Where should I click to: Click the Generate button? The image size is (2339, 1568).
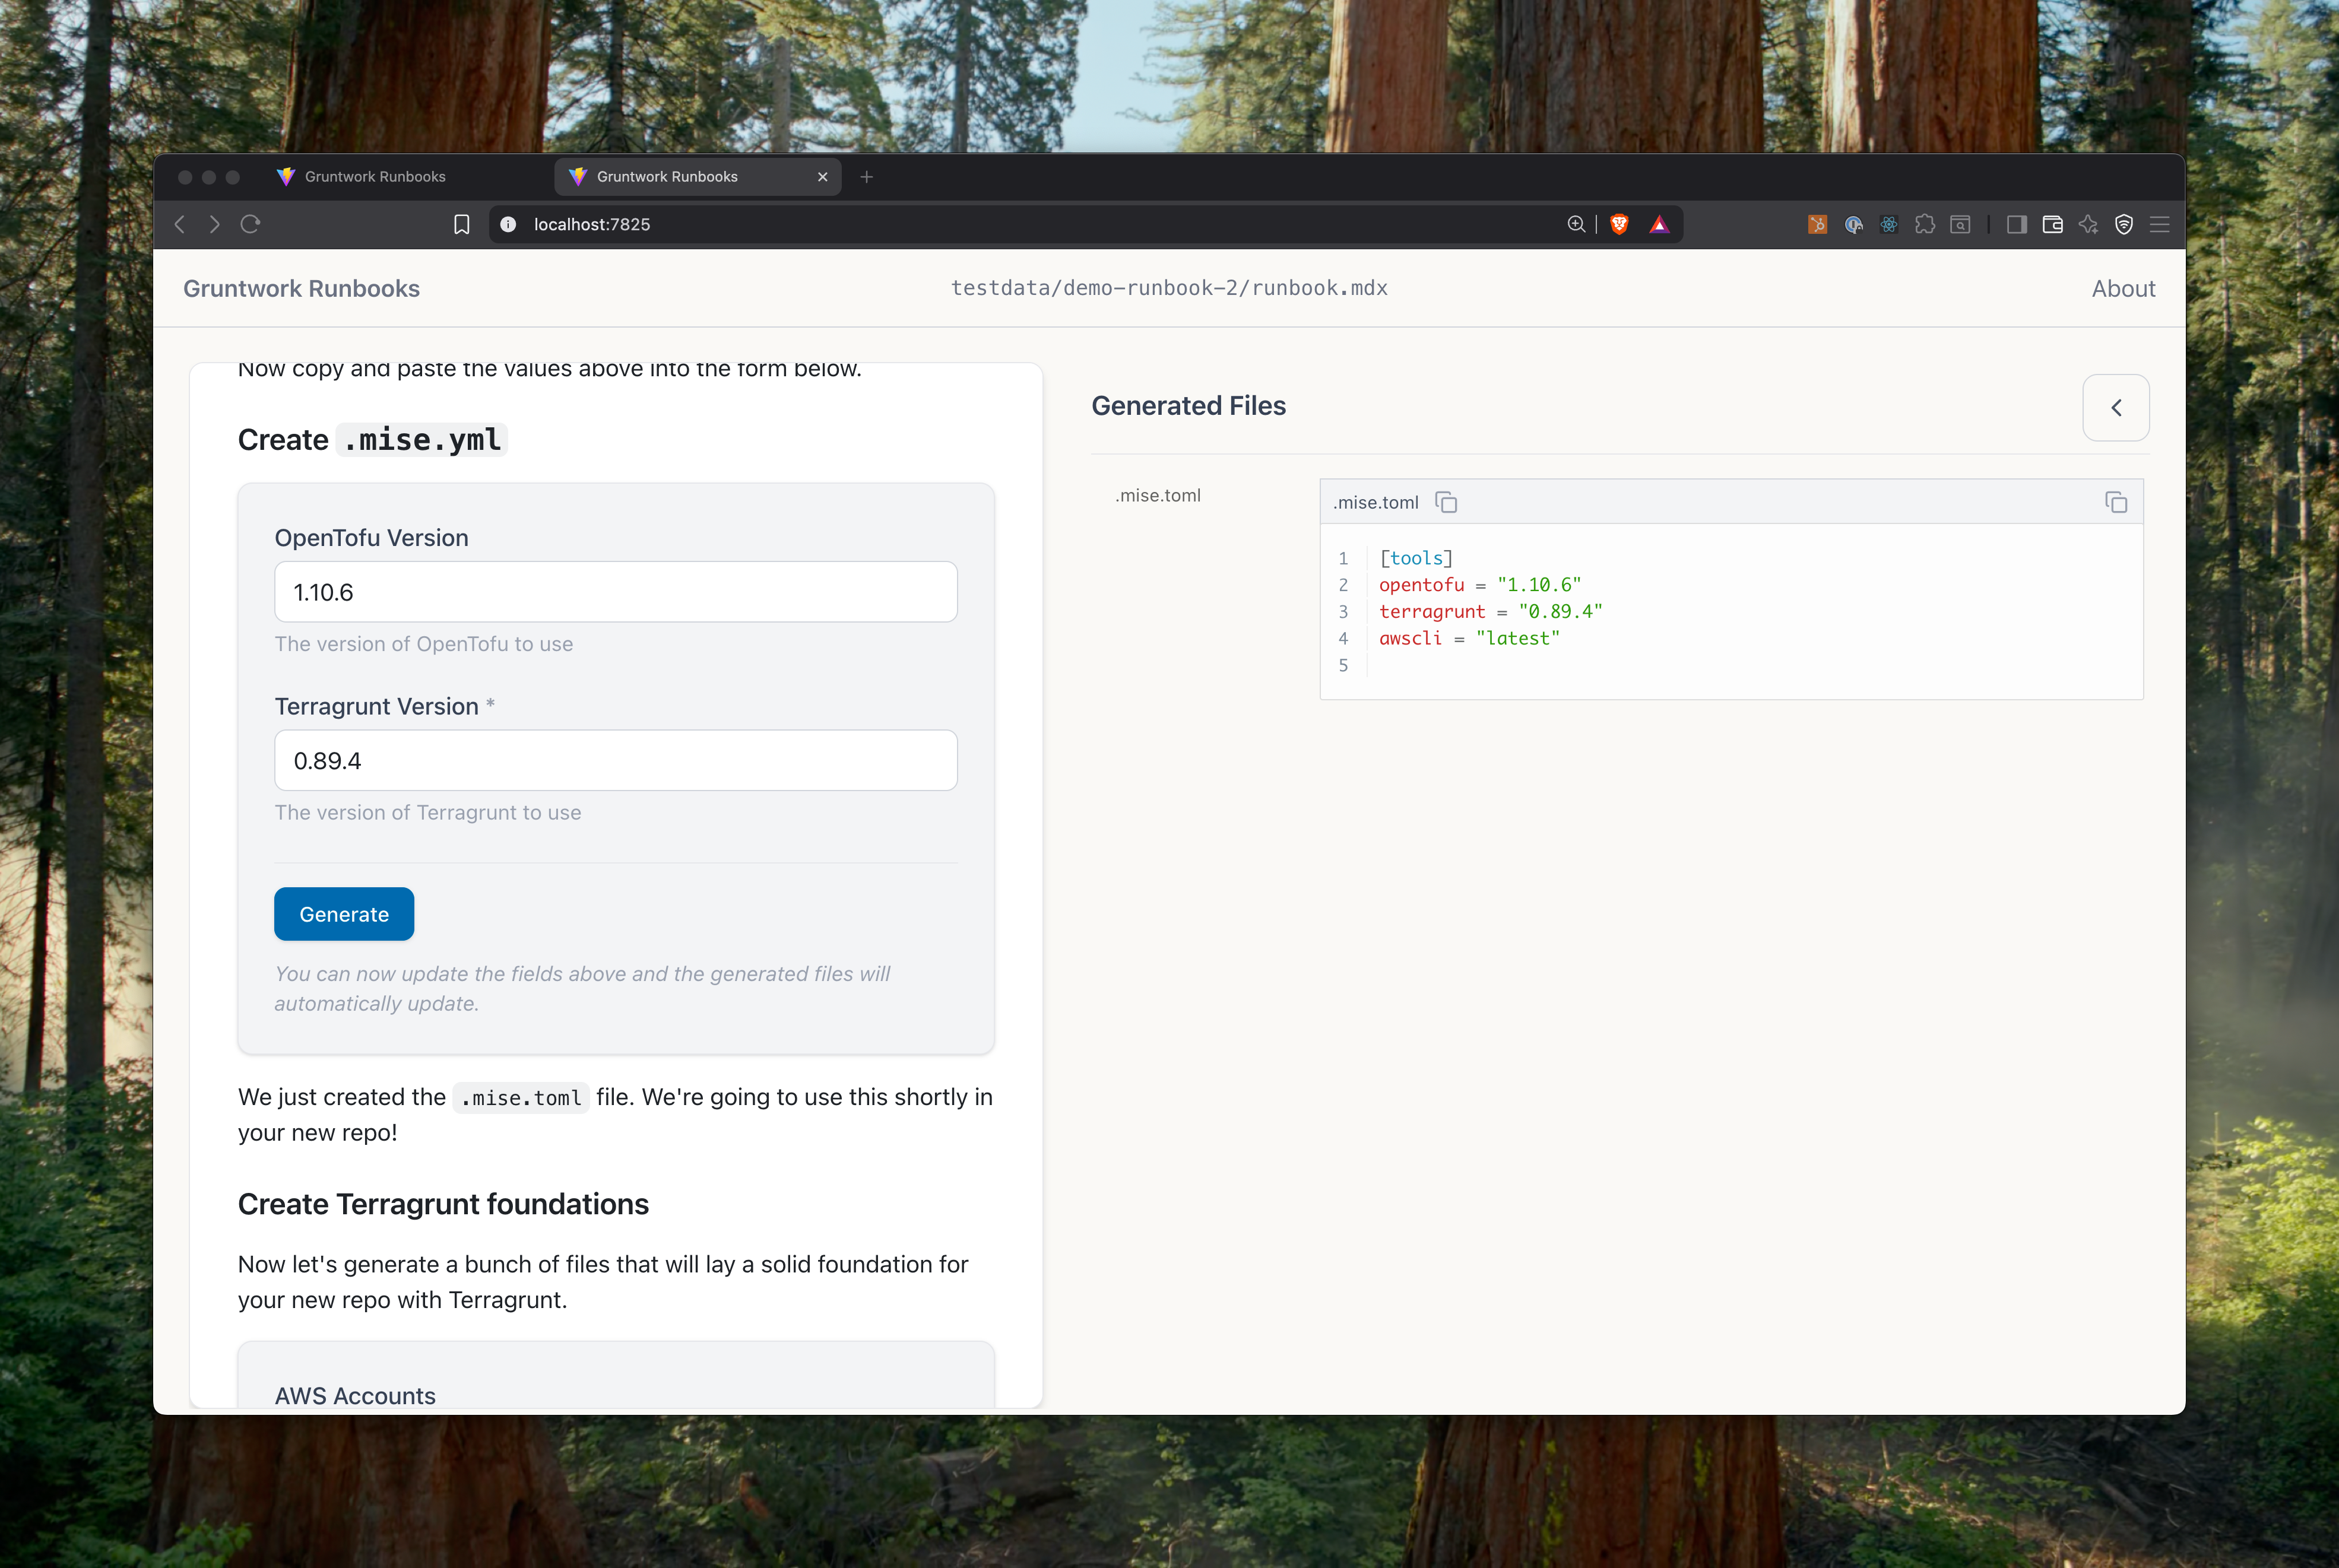[344, 914]
